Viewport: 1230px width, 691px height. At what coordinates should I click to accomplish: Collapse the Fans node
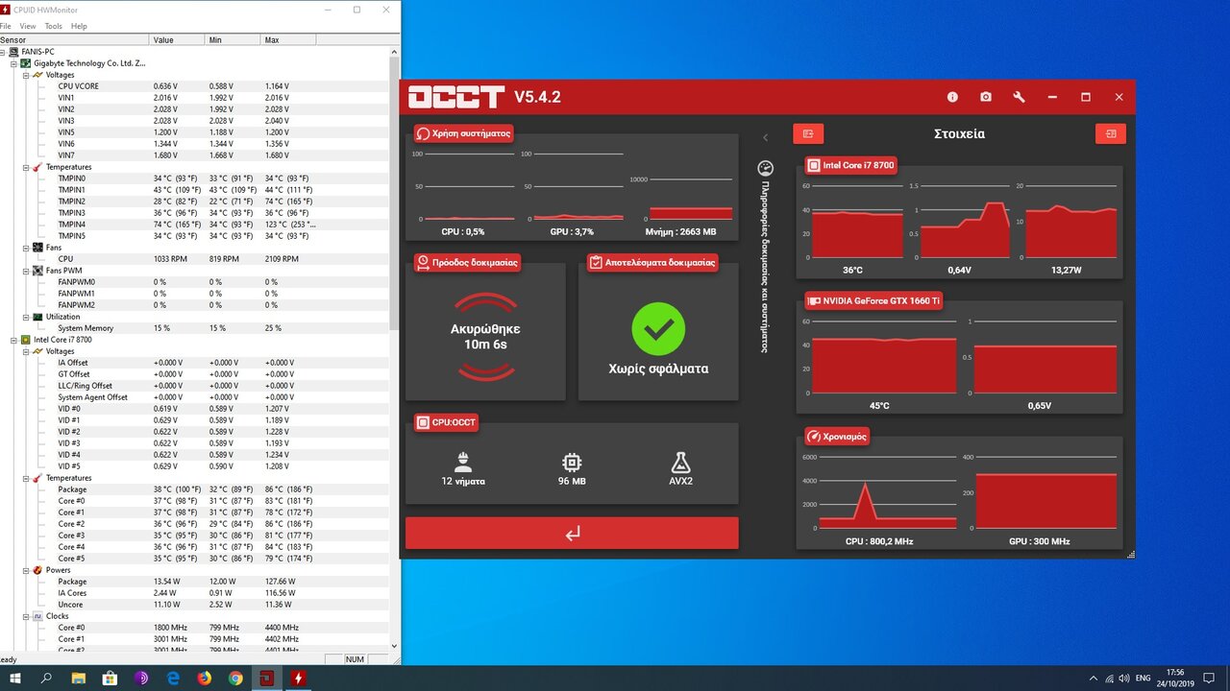point(26,248)
